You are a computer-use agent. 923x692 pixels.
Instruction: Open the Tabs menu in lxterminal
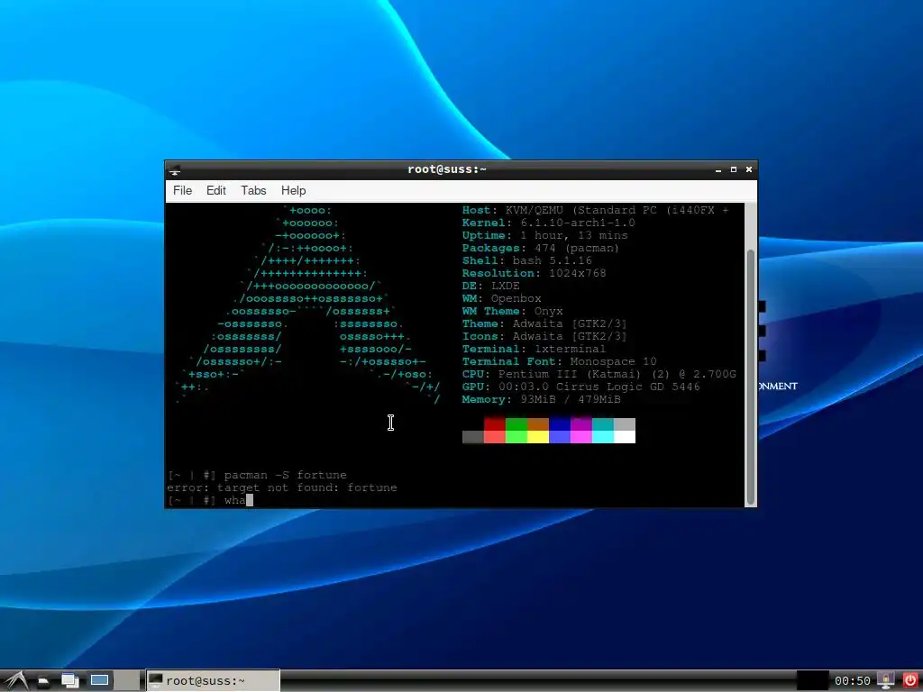click(x=253, y=191)
